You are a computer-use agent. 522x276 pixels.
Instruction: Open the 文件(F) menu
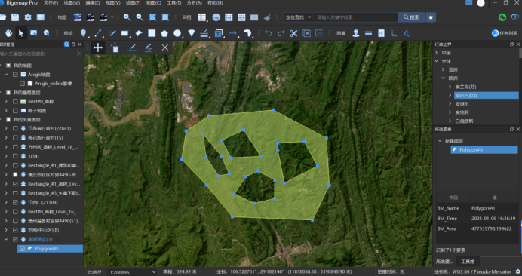51,3
